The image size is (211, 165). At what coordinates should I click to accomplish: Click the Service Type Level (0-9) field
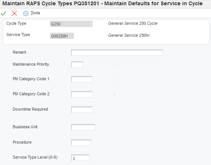[x=80, y=158]
